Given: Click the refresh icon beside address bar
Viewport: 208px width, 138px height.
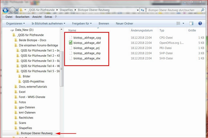Looking at the screenshot, I should pos(142,10).
